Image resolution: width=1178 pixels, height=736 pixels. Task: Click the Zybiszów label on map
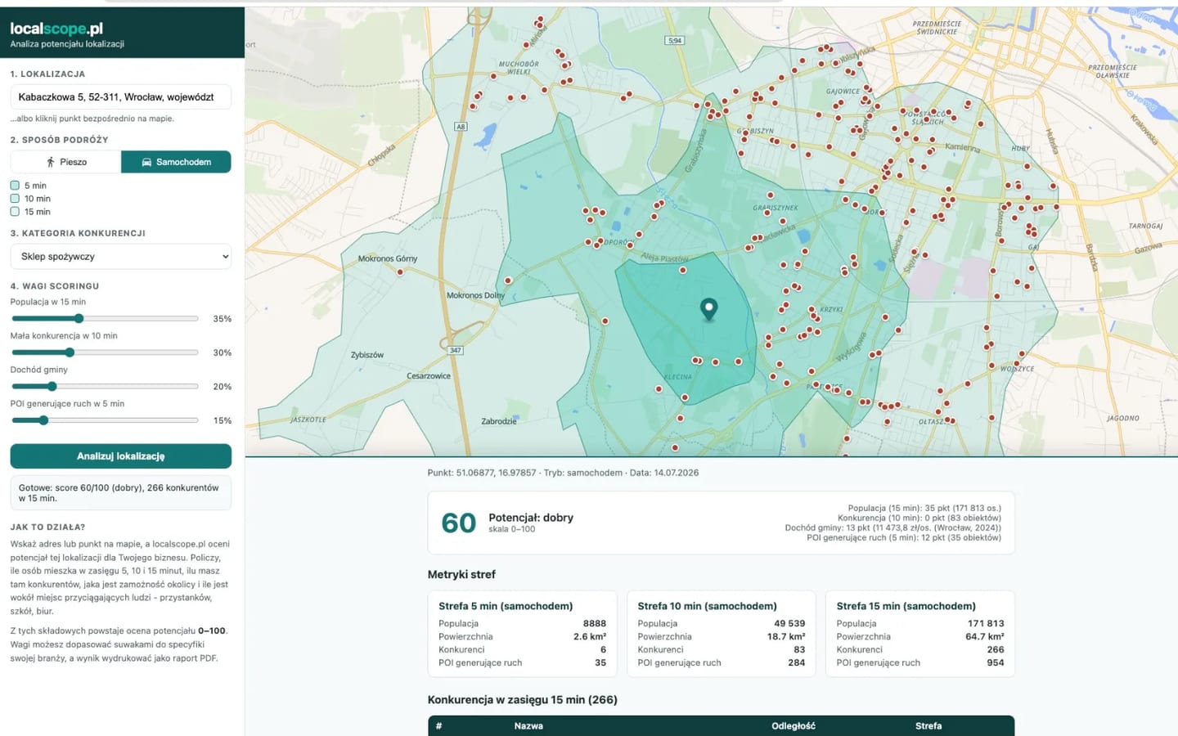(x=367, y=355)
